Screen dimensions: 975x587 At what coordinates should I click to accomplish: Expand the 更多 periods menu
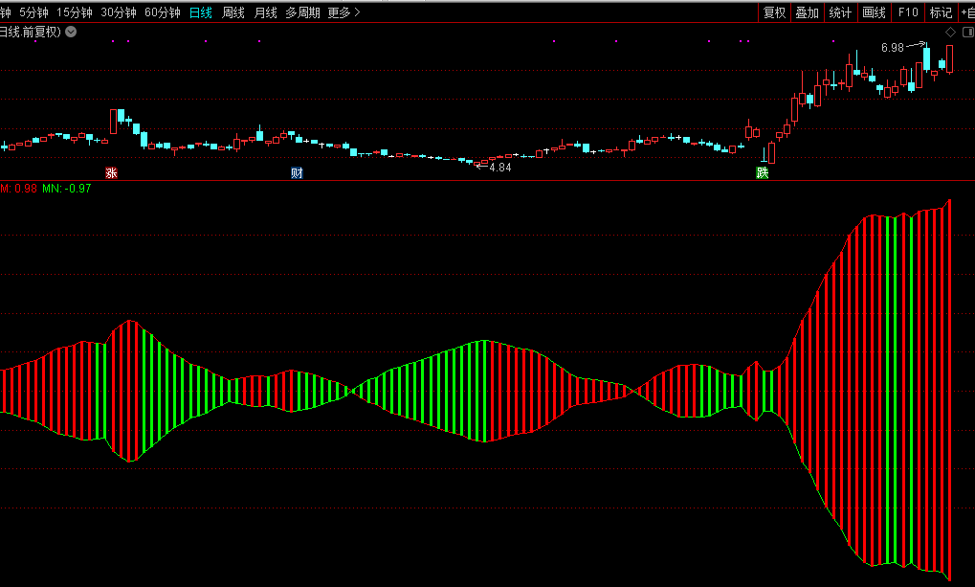pyautogui.click(x=343, y=12)
